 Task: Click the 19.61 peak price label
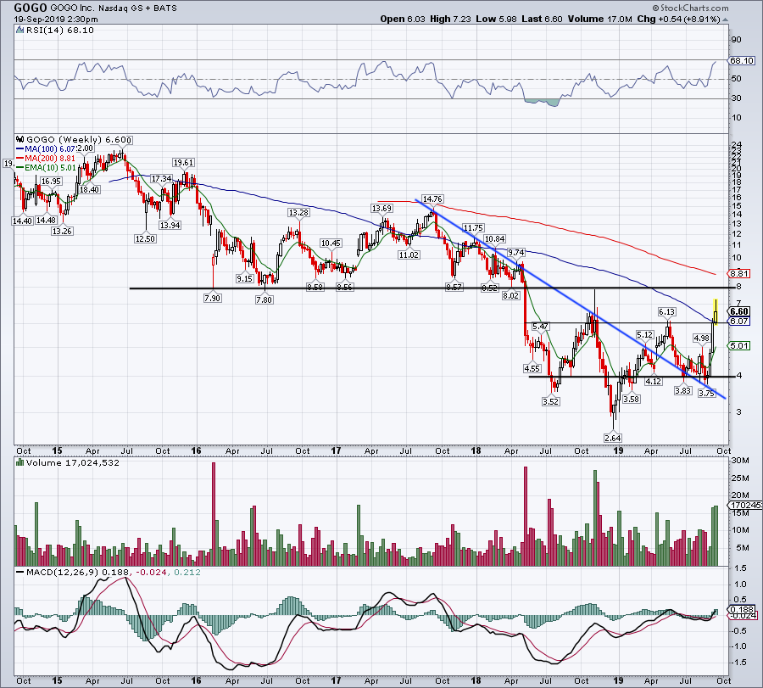click(183, 163)
